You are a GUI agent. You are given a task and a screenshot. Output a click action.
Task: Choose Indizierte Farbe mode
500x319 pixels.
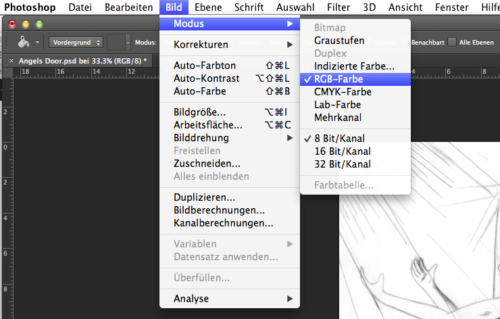click(355, 66)
